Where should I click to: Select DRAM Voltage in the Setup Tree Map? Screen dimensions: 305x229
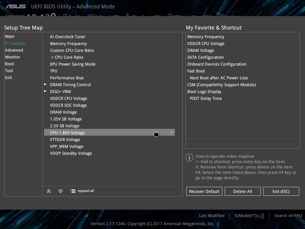[63, 112]
